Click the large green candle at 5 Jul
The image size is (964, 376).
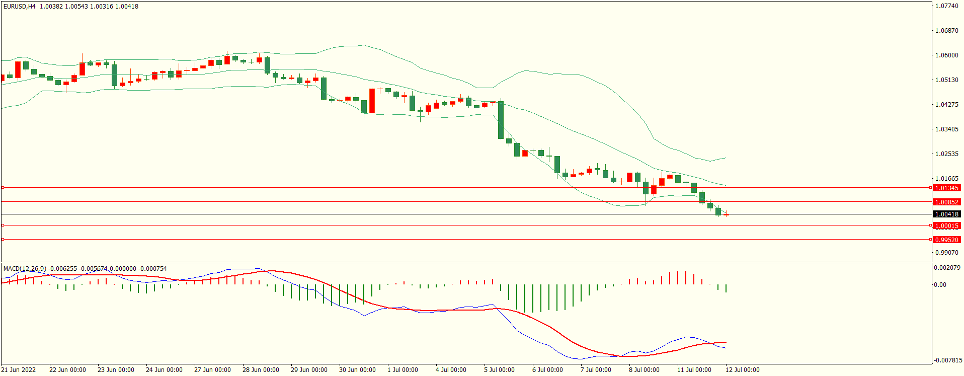(x=501, y=120)
